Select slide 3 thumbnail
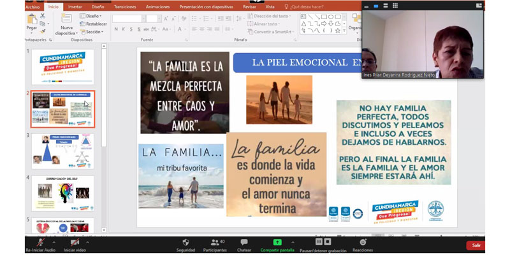This screenshot has width=510, height=255. (62, 151)
